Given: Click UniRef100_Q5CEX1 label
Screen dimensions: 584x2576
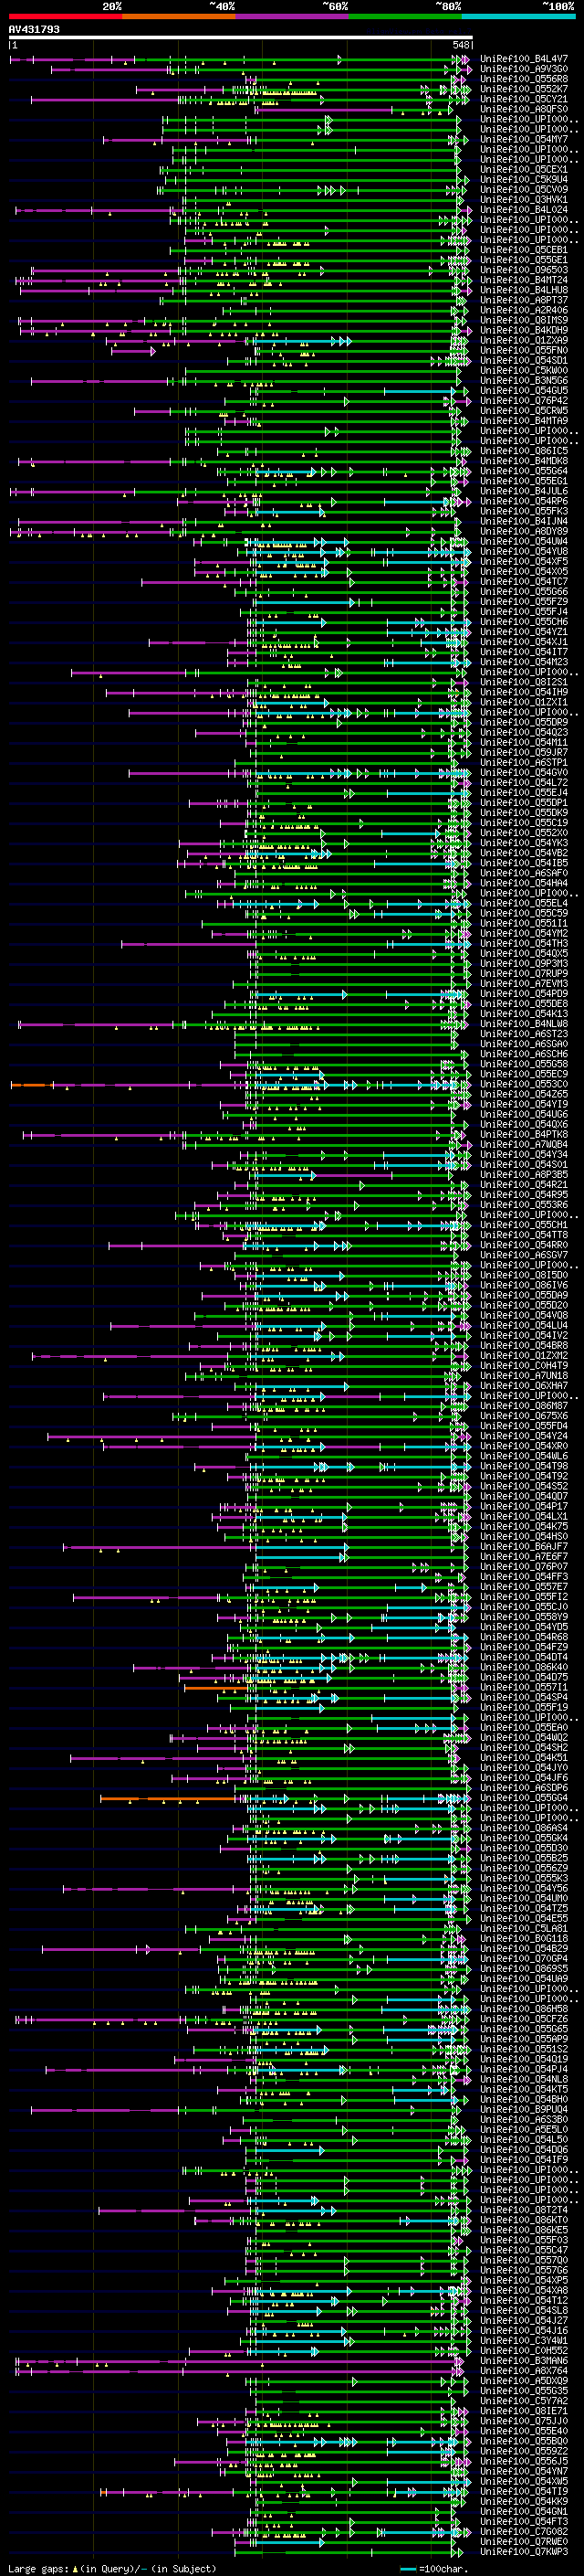Looking at the screenshot, I should (524, 170).
